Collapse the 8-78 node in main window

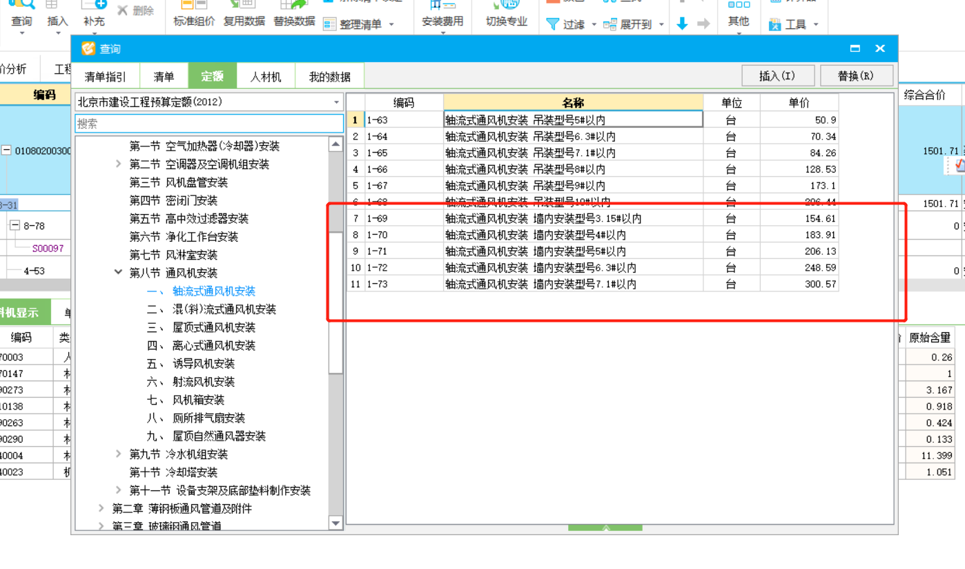(x=15, y=225)
